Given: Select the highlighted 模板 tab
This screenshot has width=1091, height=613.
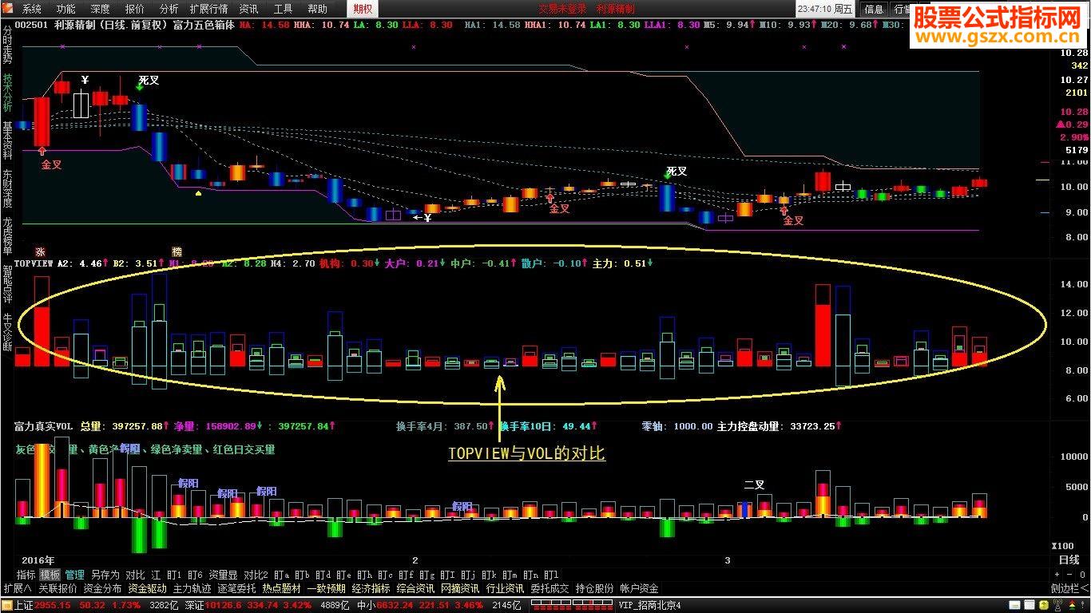Looking at the screenshot, I should 50,575.
